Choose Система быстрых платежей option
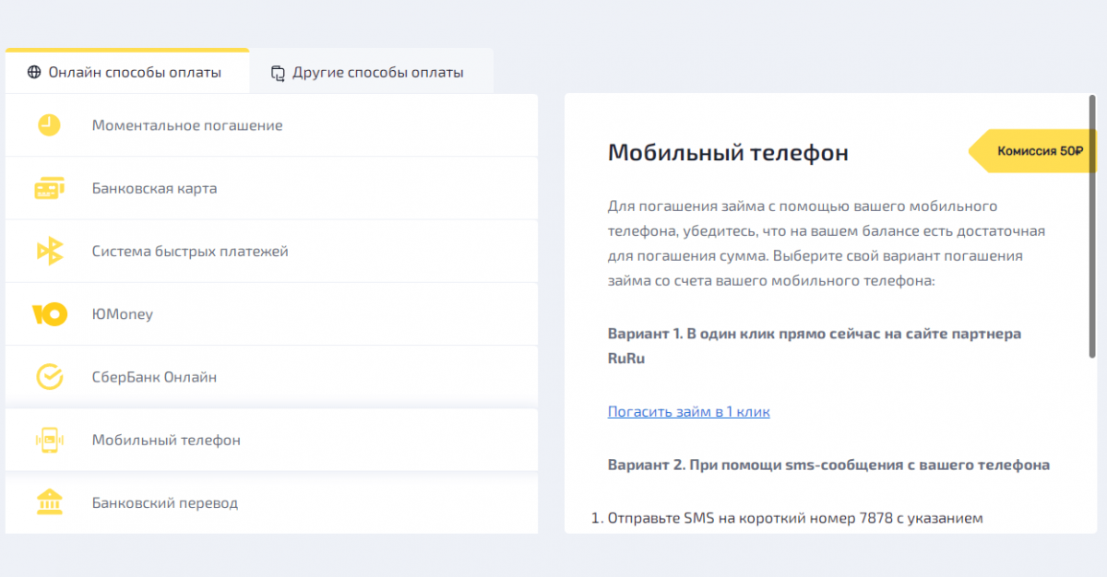Viewport: 1107px width, 577px height. pyautogui.click(x=271, y=251)
